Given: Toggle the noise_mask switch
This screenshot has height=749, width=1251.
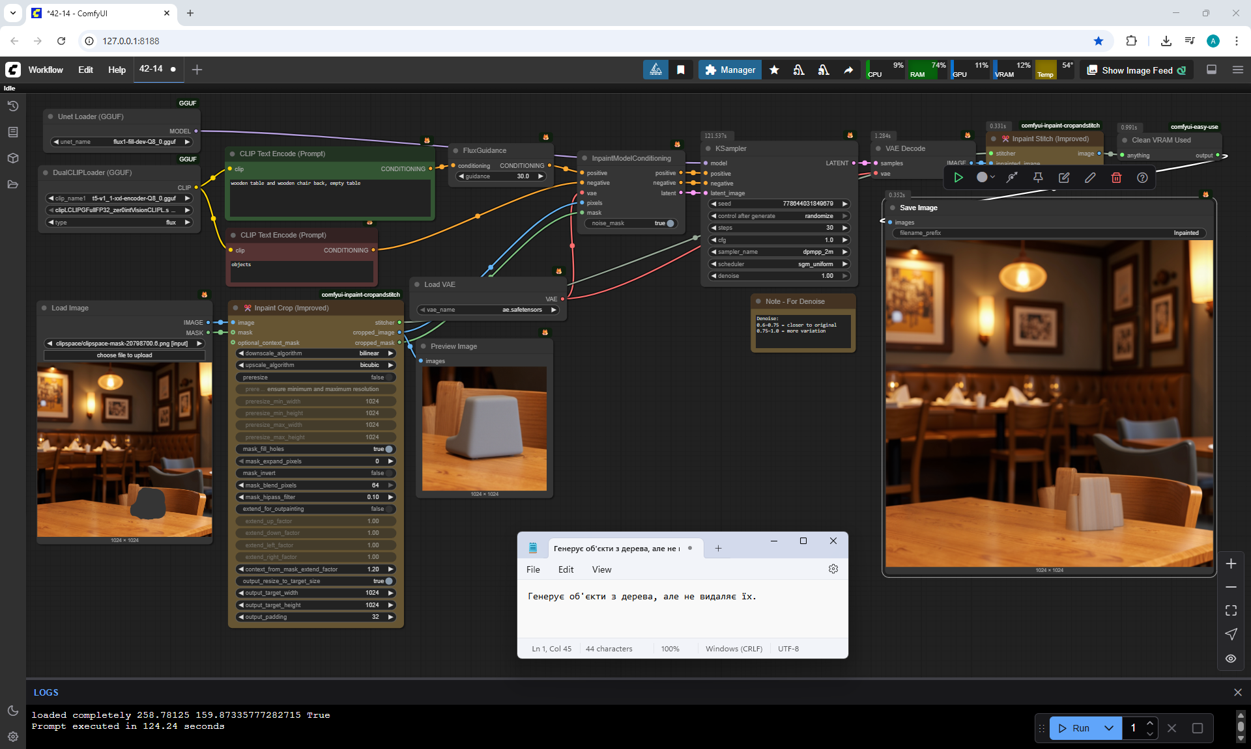Looking at the screenshot, I should pyautogui.click(x=669, y=223).
